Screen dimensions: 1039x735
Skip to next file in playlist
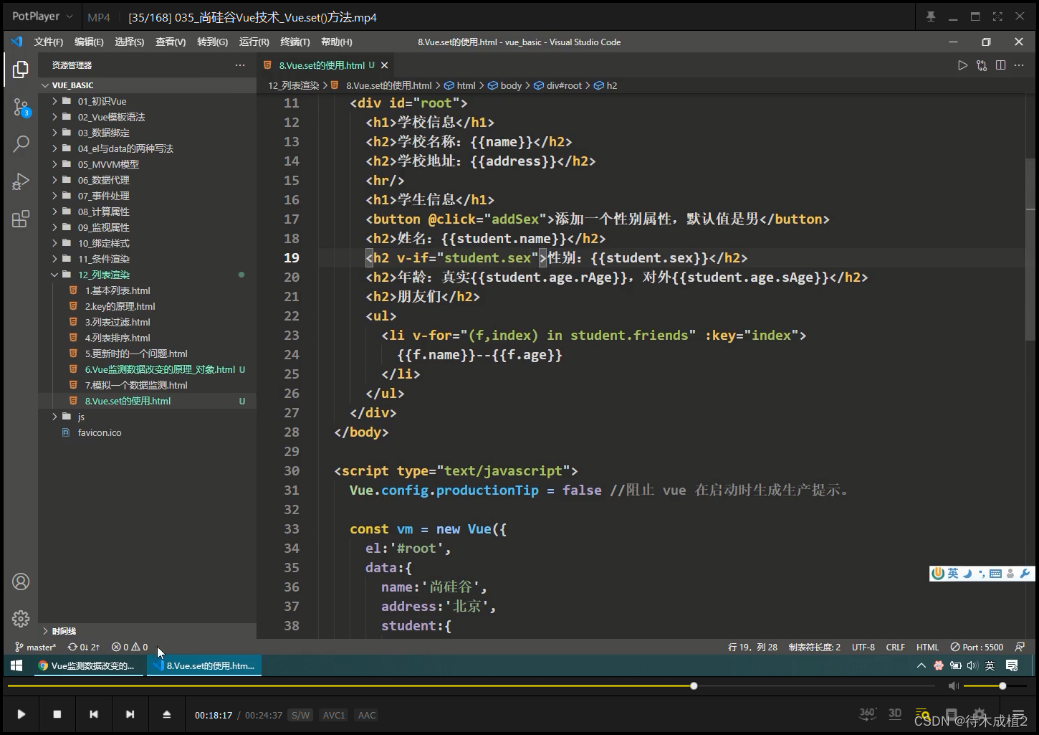click(130, 714)
